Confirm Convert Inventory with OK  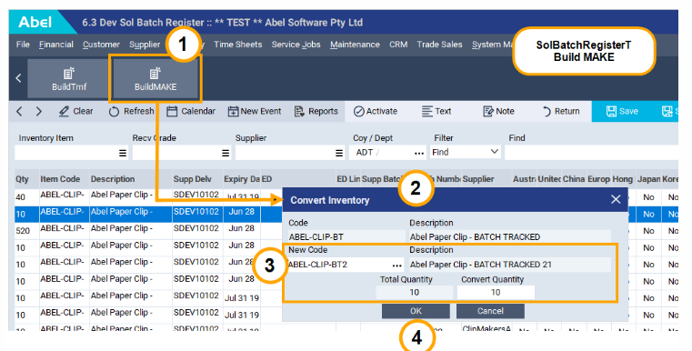(416, 311)
